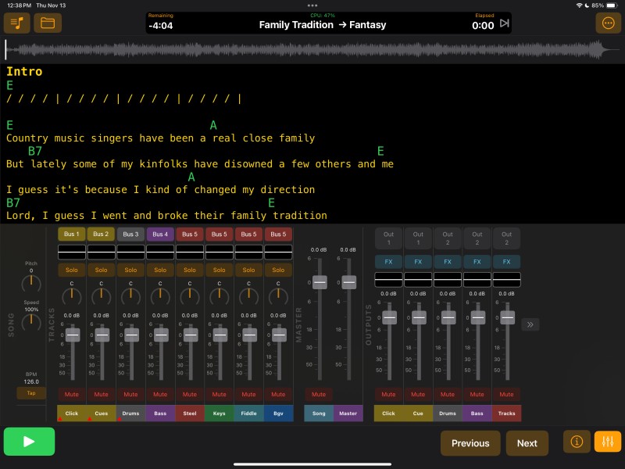
Task: Mute the Click track
Action: 72,394
